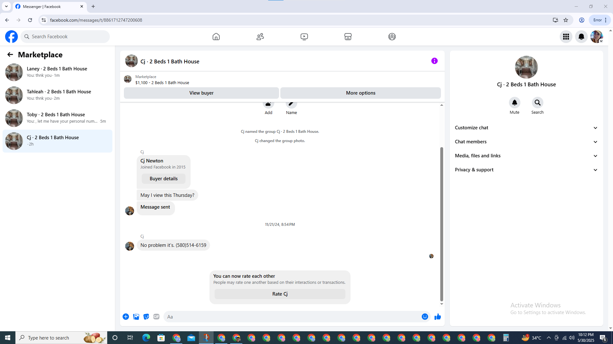The image size is (613, 344).
Task: Click the Chrome Error button
Action: click(600, 20)
